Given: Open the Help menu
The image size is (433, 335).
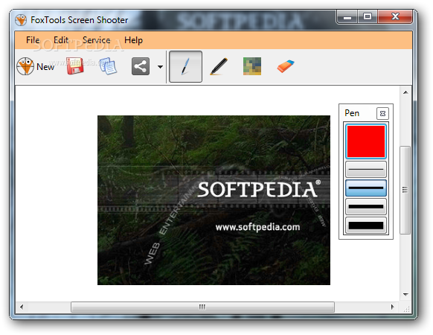Looking at the screenshot, I should point(133,40).
